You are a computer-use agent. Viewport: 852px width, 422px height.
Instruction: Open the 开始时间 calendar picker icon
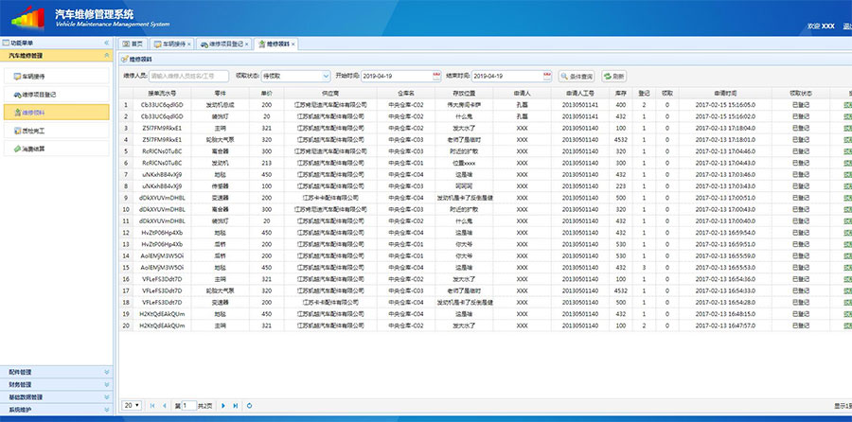coord(436,76)
